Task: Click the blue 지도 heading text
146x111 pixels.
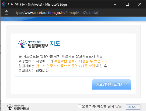Action: tap(55, 44)
